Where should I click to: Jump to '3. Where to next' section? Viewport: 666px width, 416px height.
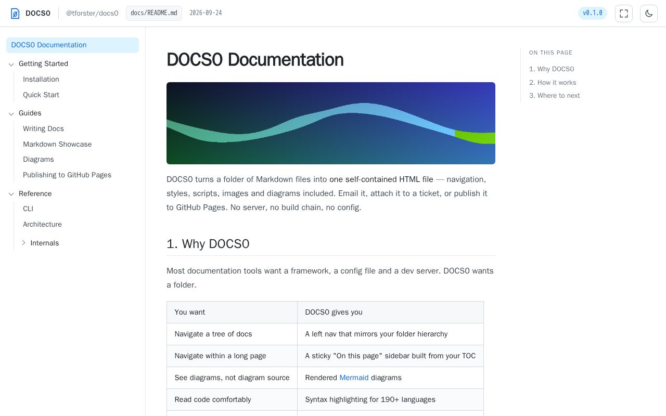click(554, 96)
